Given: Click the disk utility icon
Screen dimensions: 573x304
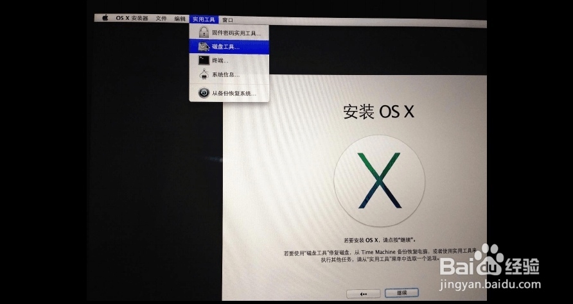Looking at the screenshot, I should (x=204, y=47).
